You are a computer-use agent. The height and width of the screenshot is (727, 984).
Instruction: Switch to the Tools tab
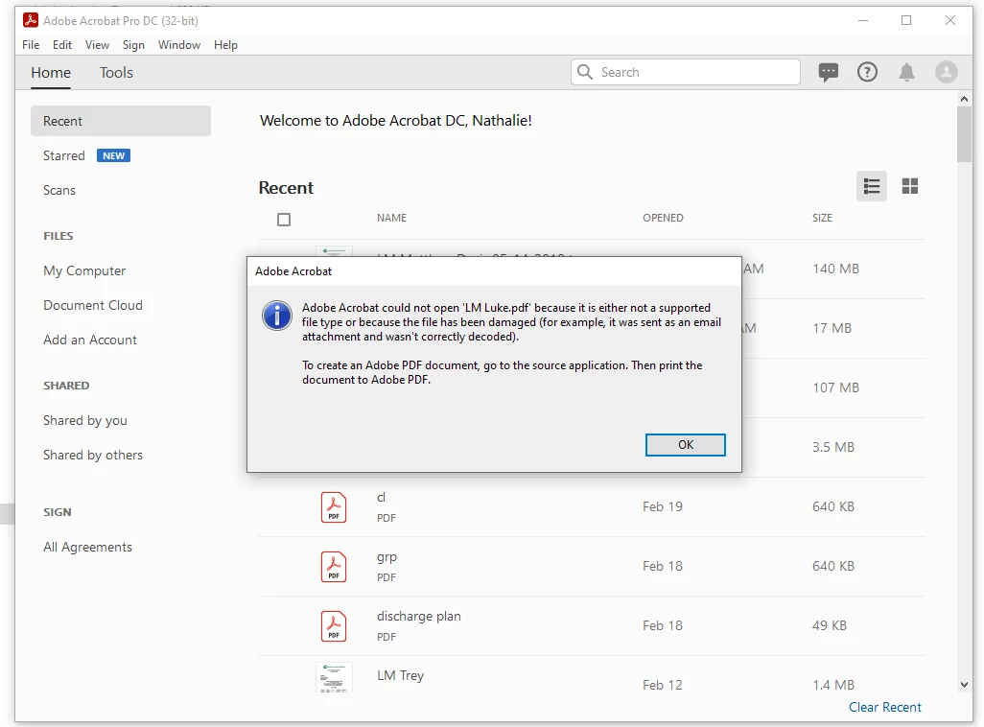116,73
